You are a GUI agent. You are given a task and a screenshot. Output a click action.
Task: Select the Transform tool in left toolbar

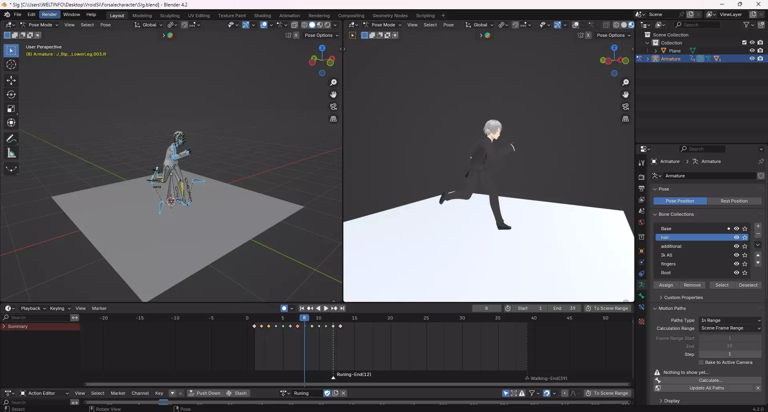pos(11,123)
